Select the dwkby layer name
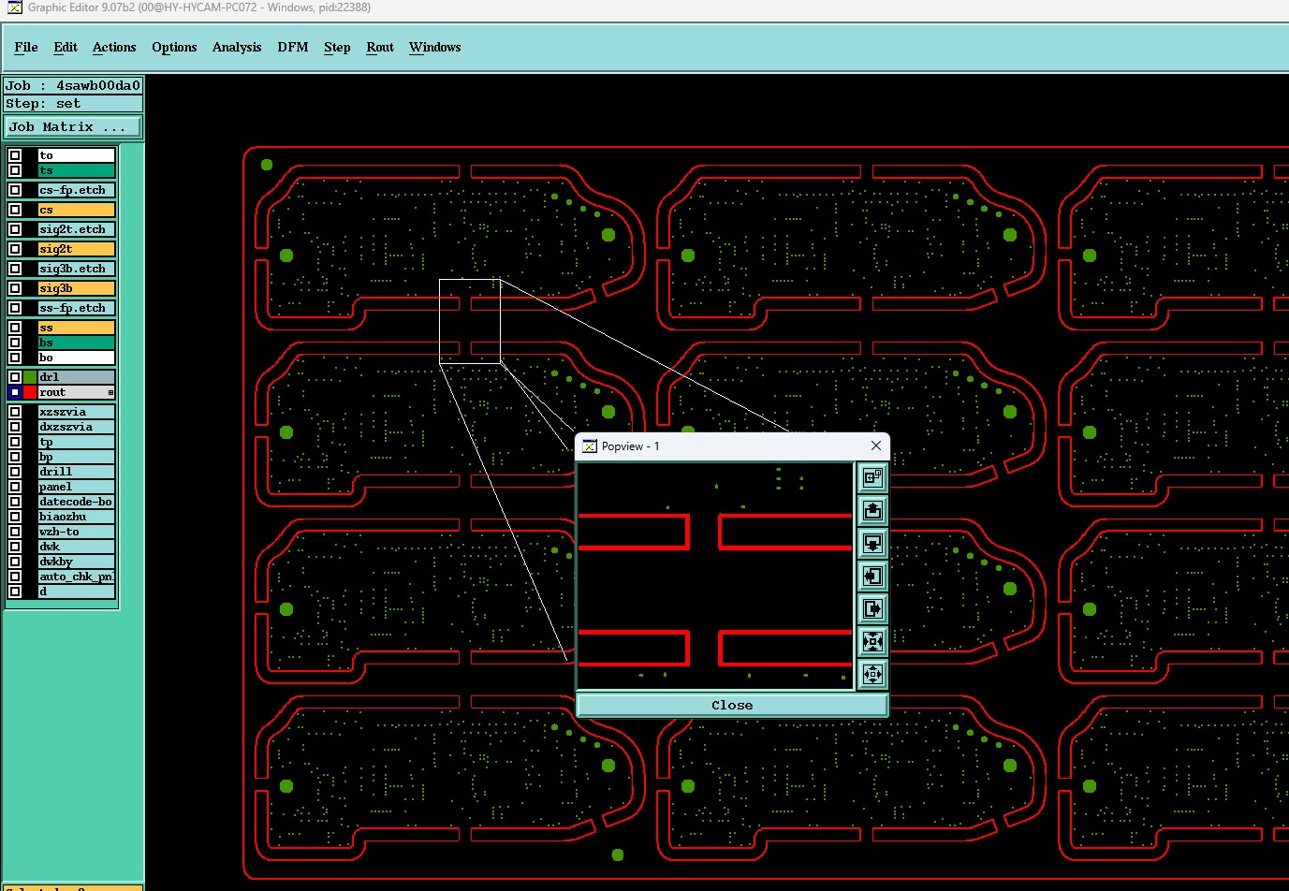Image resolution: width=1289 pixels, height=891 pixels. click(77, 562)
